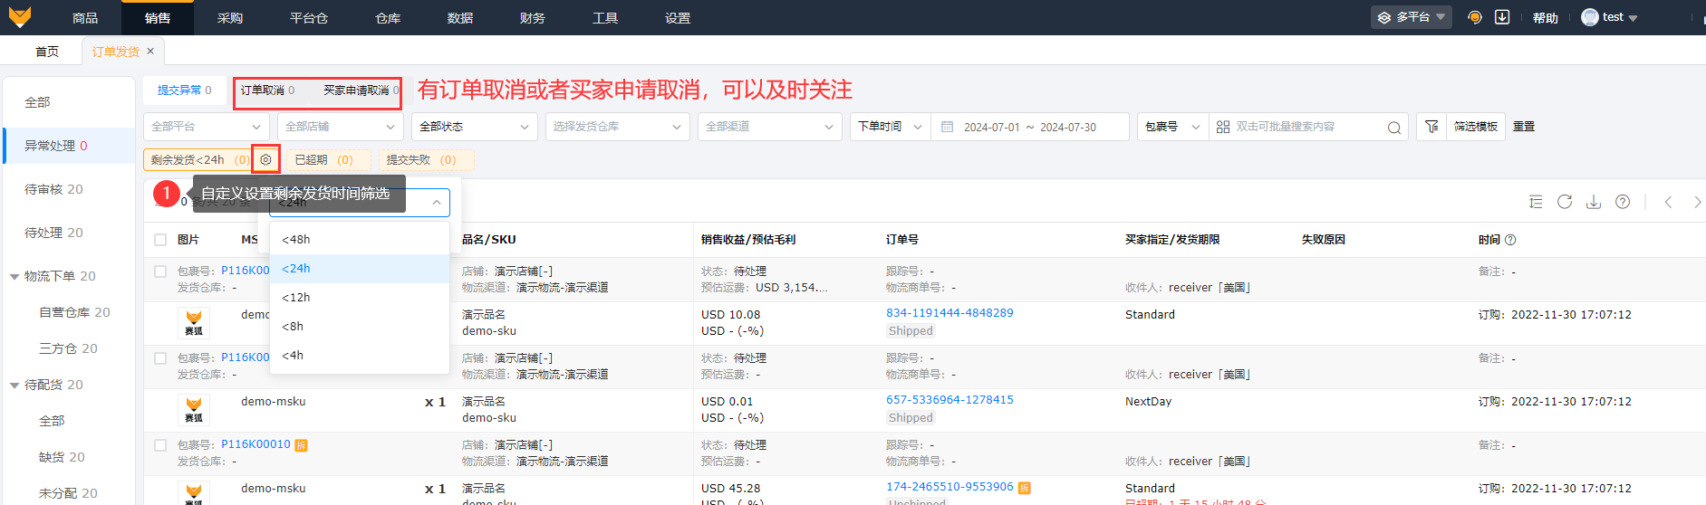
Task: Collapse the 物流下单 tree group
Action: click(14, 277)
